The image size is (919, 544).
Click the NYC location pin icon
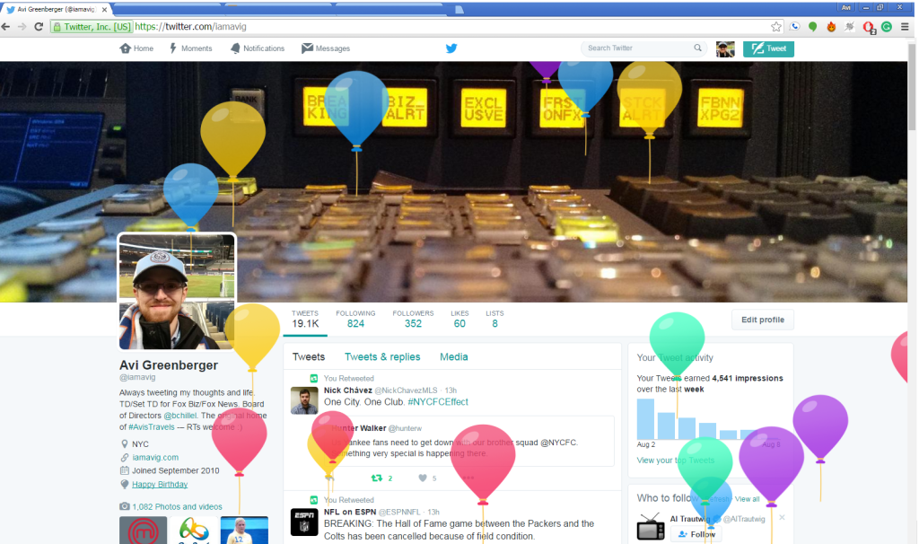point(123,443)
